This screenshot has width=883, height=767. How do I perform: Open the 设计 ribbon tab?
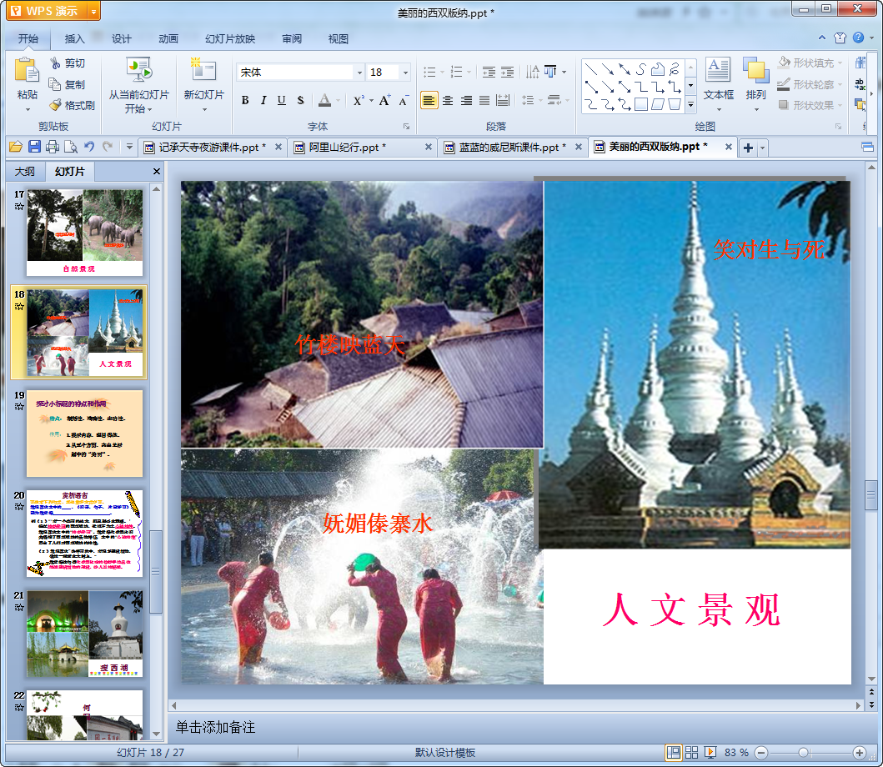pos(121,39)
